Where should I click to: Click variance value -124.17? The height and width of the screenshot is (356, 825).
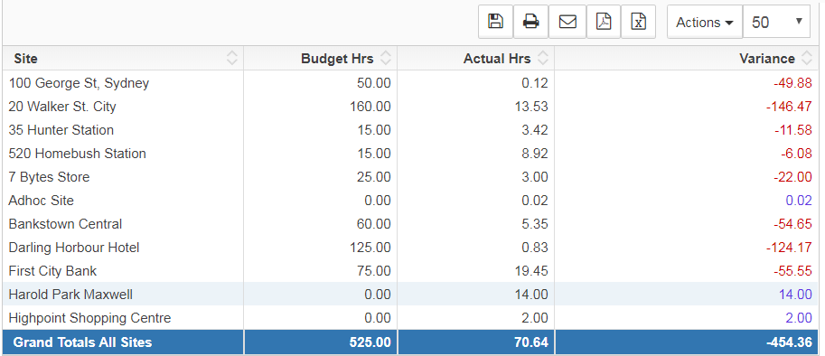[789, 248]
